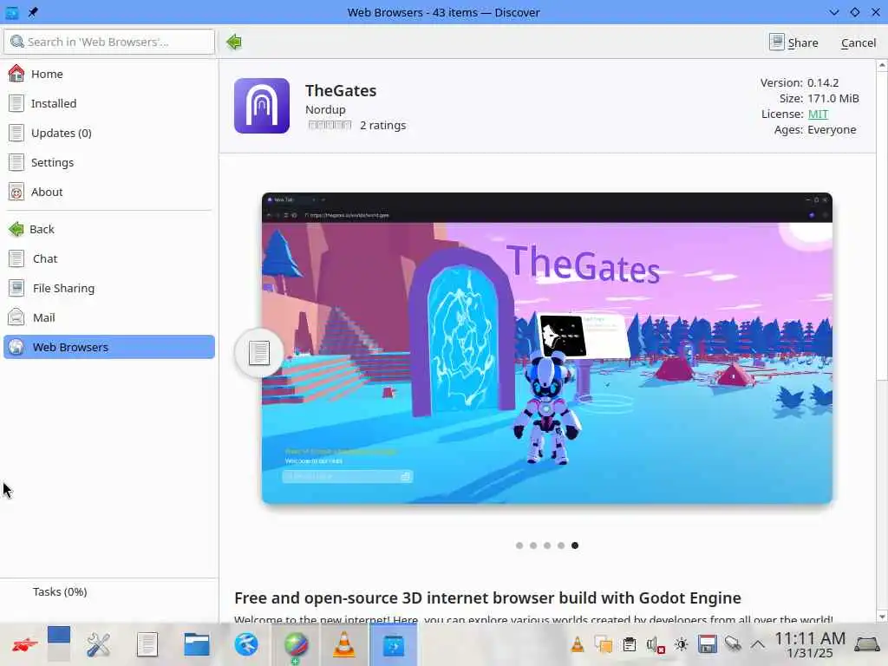888x666 pixels.
Task: Click the Nordup developer name
Action: [x=325, y=109]
